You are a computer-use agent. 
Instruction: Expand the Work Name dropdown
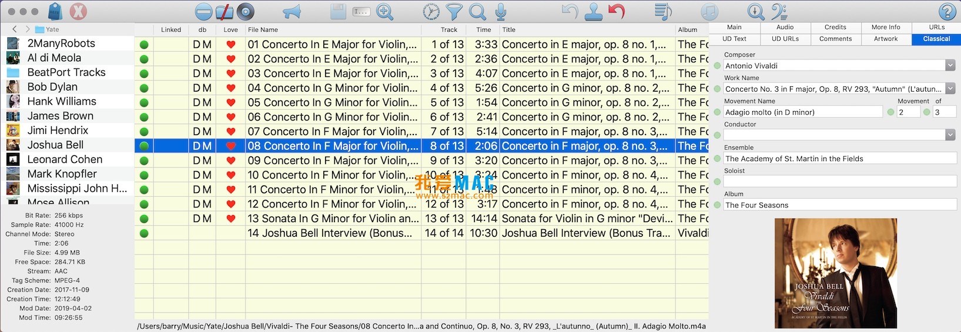(x=950, y=89)
